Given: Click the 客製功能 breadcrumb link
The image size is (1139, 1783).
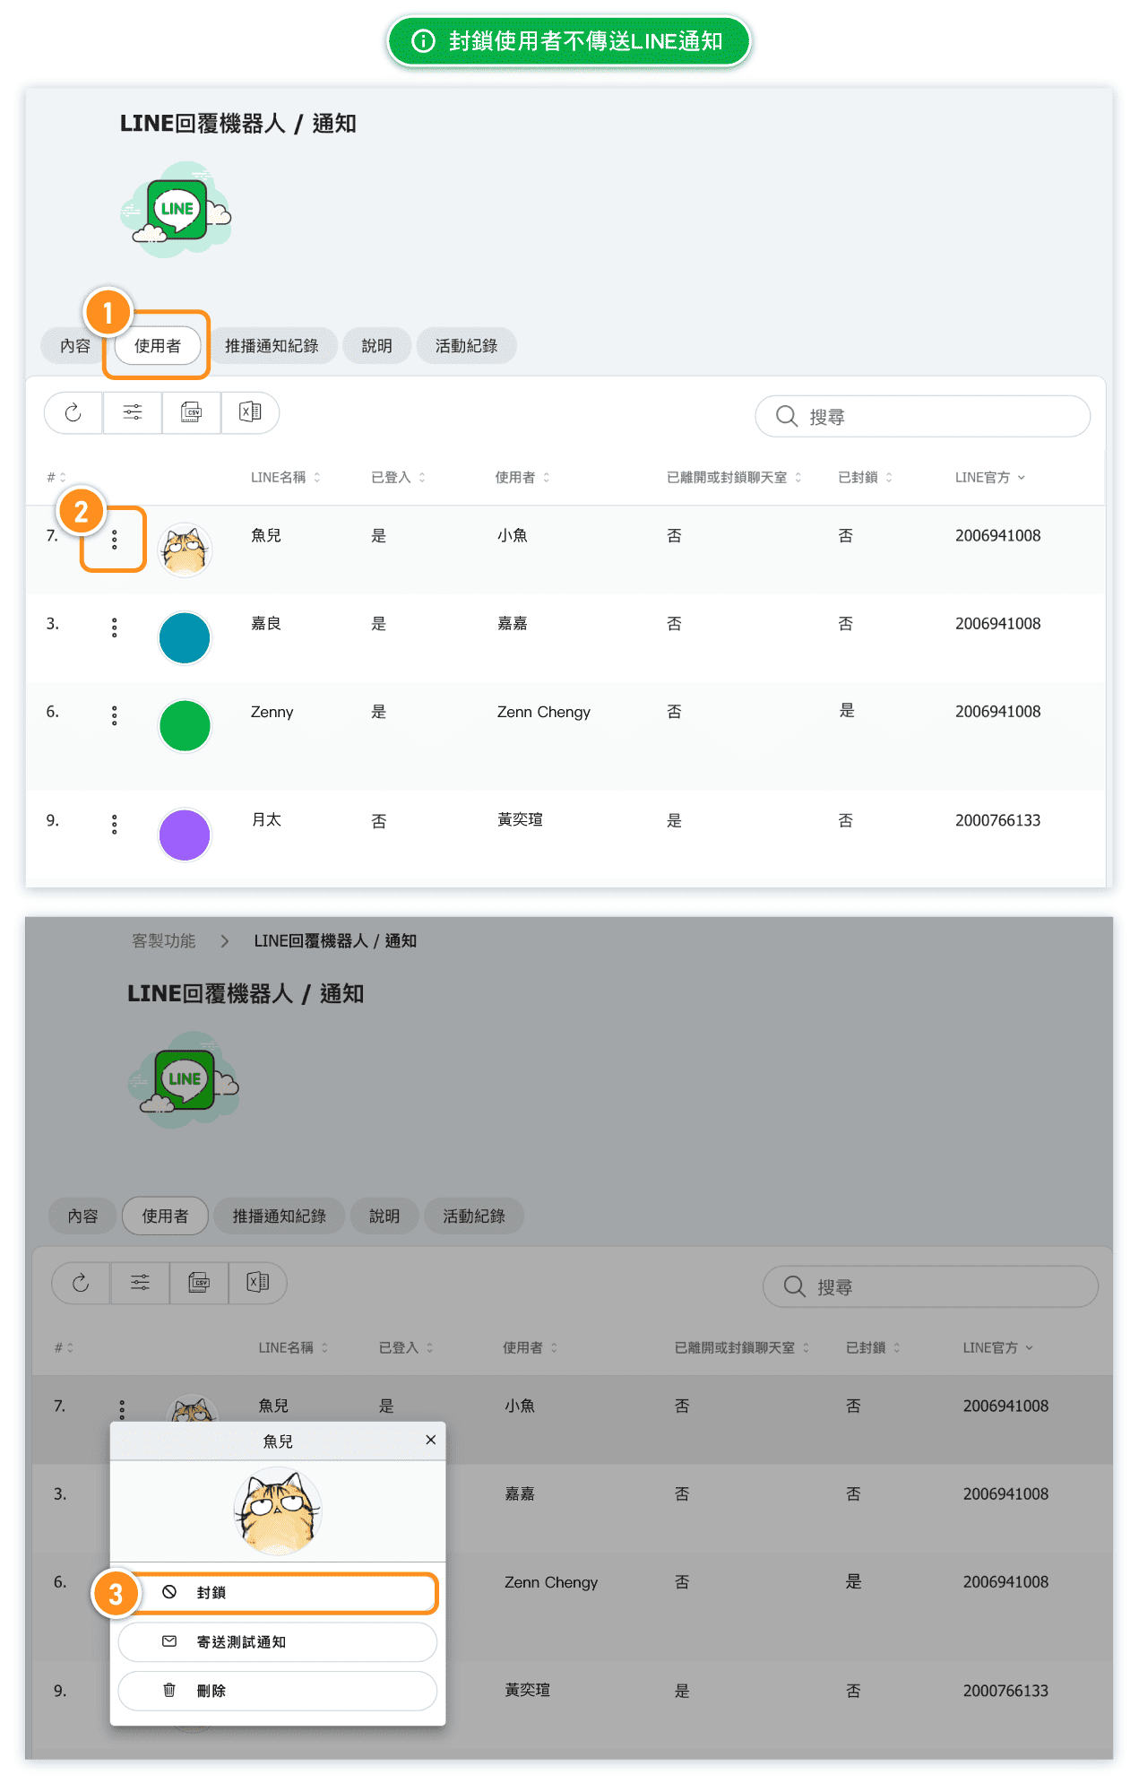Looking at the screenshot, I should pyautogui.click(x=164, y=940).
